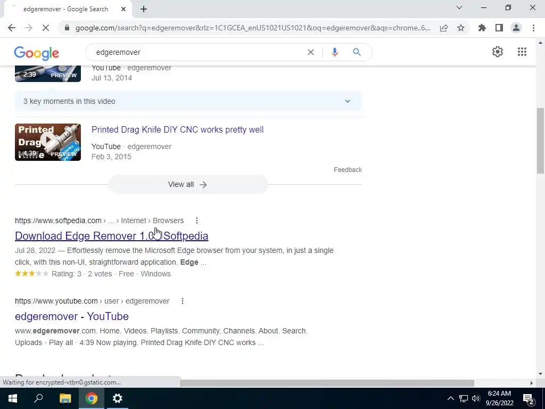The image size is (545, 409).
Task: Send Feedback on video results
Action: click(348, 170)
